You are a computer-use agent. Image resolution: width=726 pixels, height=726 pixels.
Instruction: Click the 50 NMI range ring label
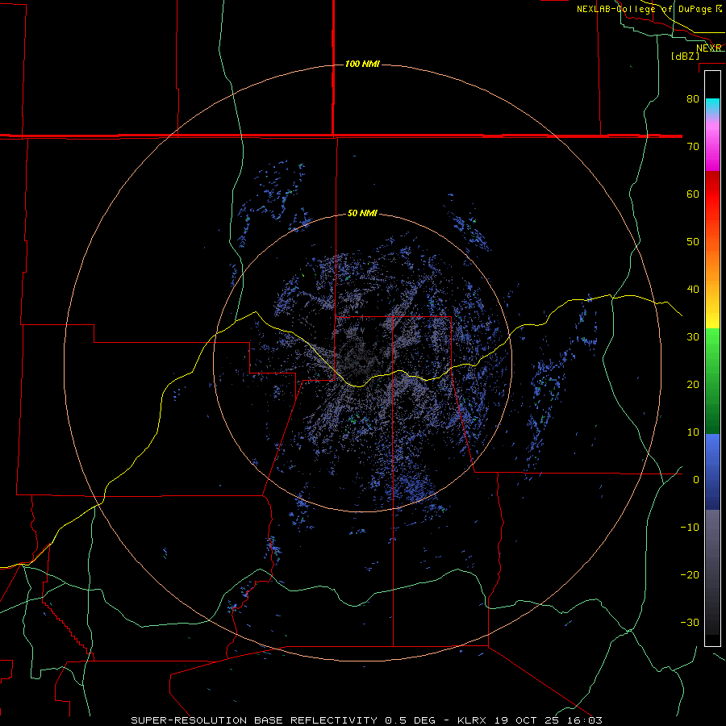362,214
